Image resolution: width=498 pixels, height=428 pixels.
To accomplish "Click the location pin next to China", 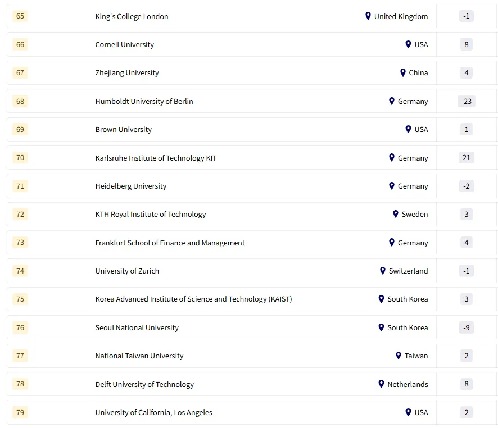I will pos(403,72).
